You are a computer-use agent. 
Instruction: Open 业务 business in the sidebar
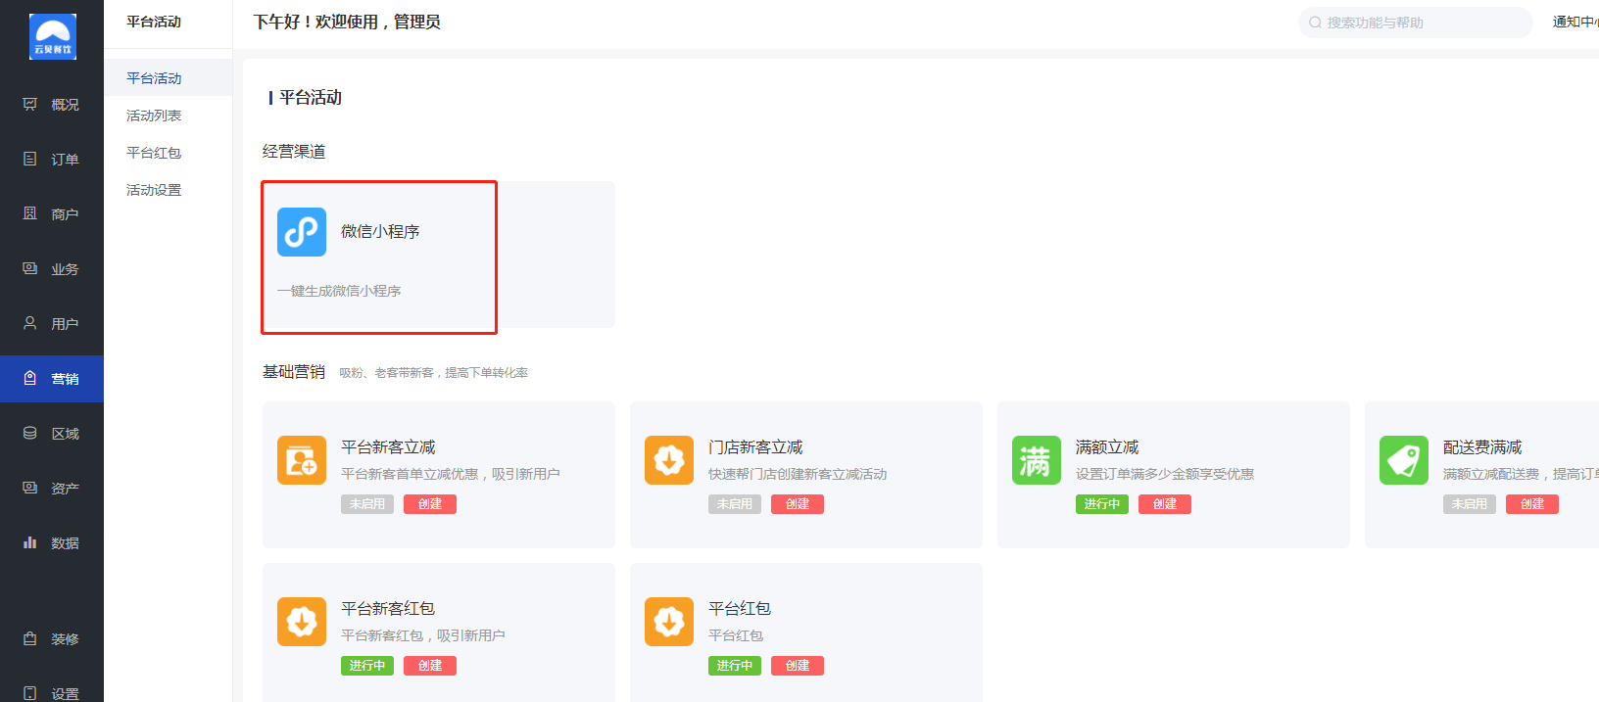(52, 269)
